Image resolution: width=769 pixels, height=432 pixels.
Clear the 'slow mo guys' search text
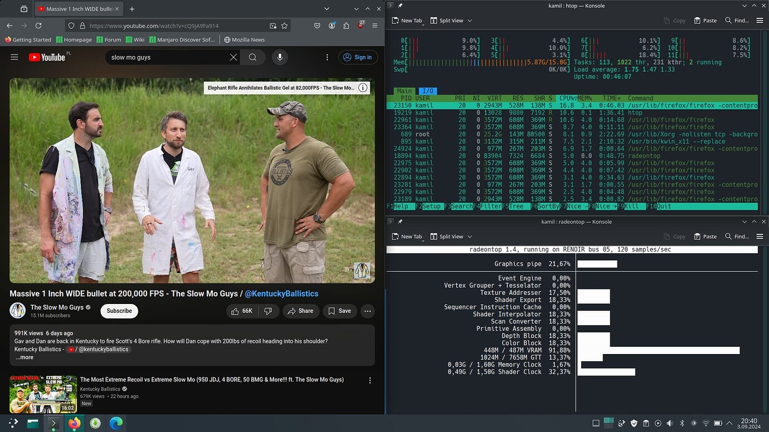point(233,57)
